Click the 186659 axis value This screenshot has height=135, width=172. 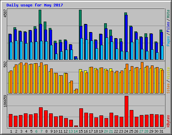pyautogui.click(x=5, y=101)
